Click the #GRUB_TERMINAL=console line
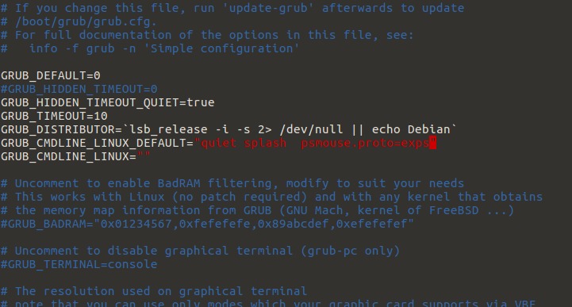Viewport: 572px width, 307px height. tap(79, 264)
